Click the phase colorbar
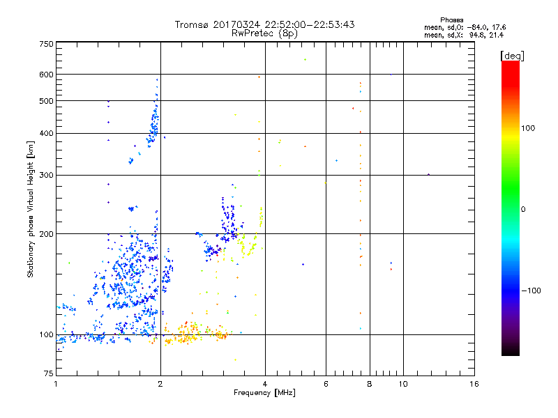The width and height of the screenshot is (558, 418). [511, 208]
